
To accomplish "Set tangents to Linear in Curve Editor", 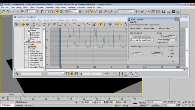I will (84, 24).
